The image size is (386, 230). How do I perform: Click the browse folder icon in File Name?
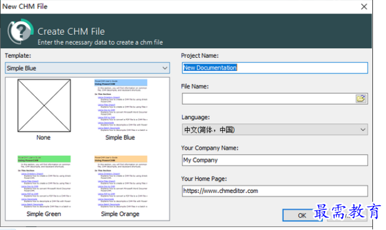[361, 99]
